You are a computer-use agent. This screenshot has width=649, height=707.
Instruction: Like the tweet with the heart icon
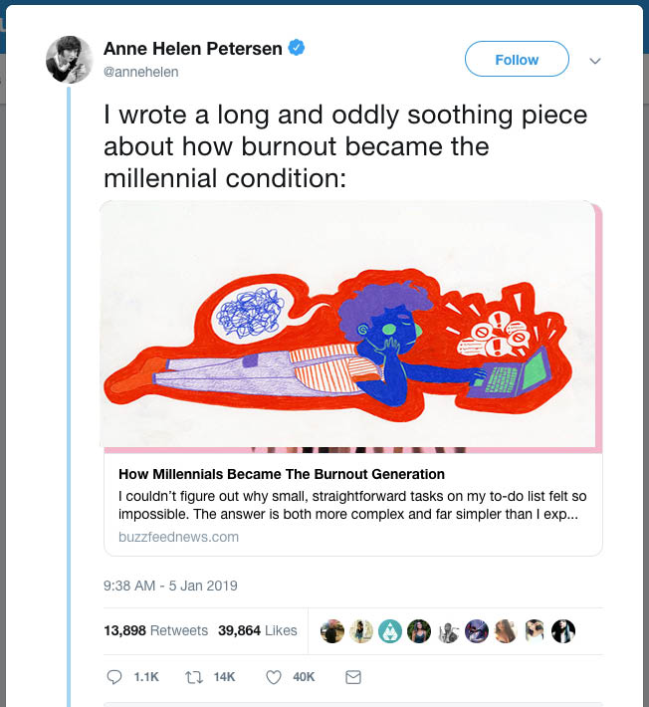coord(275,677)
